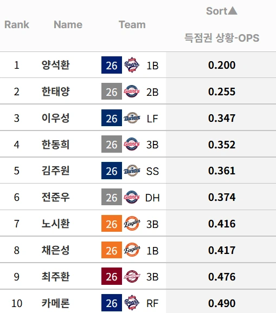Click the Eagles logo next to 노시환
The height and width of the screenshot is (313, 276).
[x=132, y=223]
